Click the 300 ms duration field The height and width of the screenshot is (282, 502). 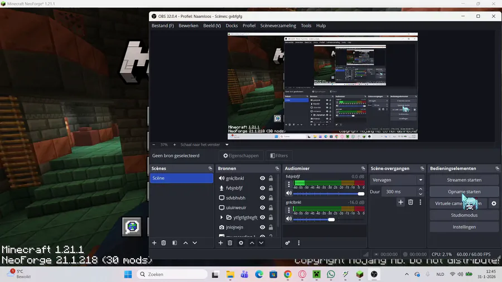point(399,192)
